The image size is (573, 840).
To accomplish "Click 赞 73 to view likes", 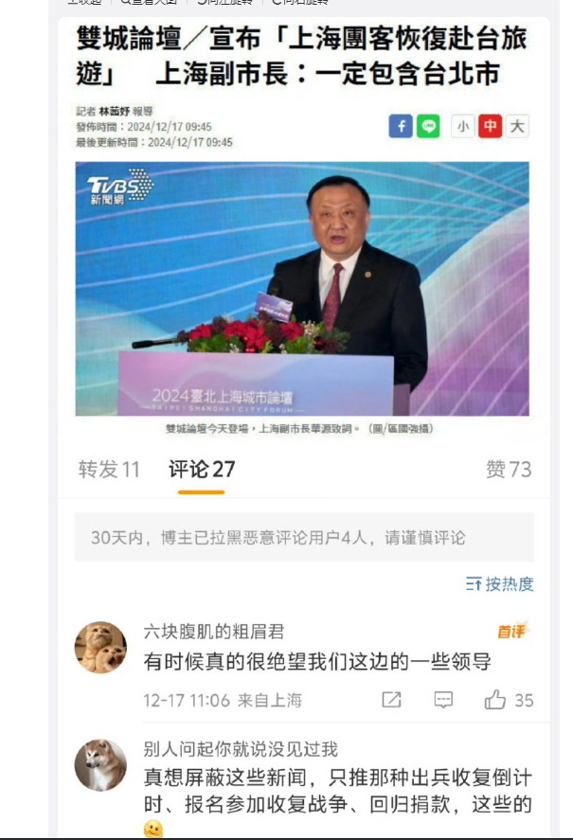I will (x=509, y=470).
